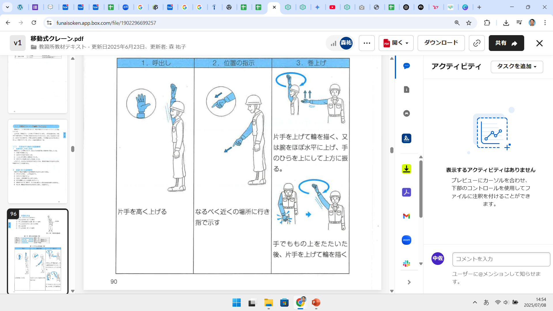Open the タスクを追加 dropdown
This screenshot has height=311, width=553.
tap(517, 67)
